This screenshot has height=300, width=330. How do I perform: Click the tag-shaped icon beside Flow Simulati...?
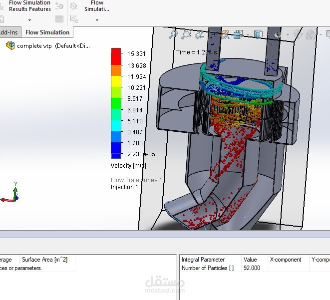point(74,6)
